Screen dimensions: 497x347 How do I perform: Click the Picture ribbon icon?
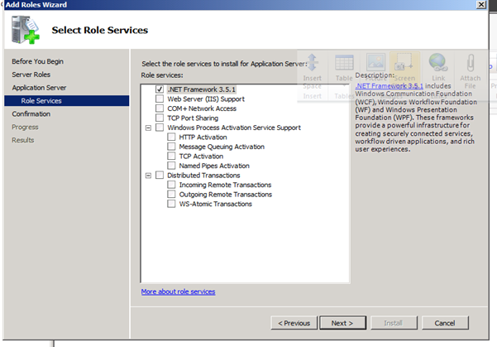click(375, 61)
